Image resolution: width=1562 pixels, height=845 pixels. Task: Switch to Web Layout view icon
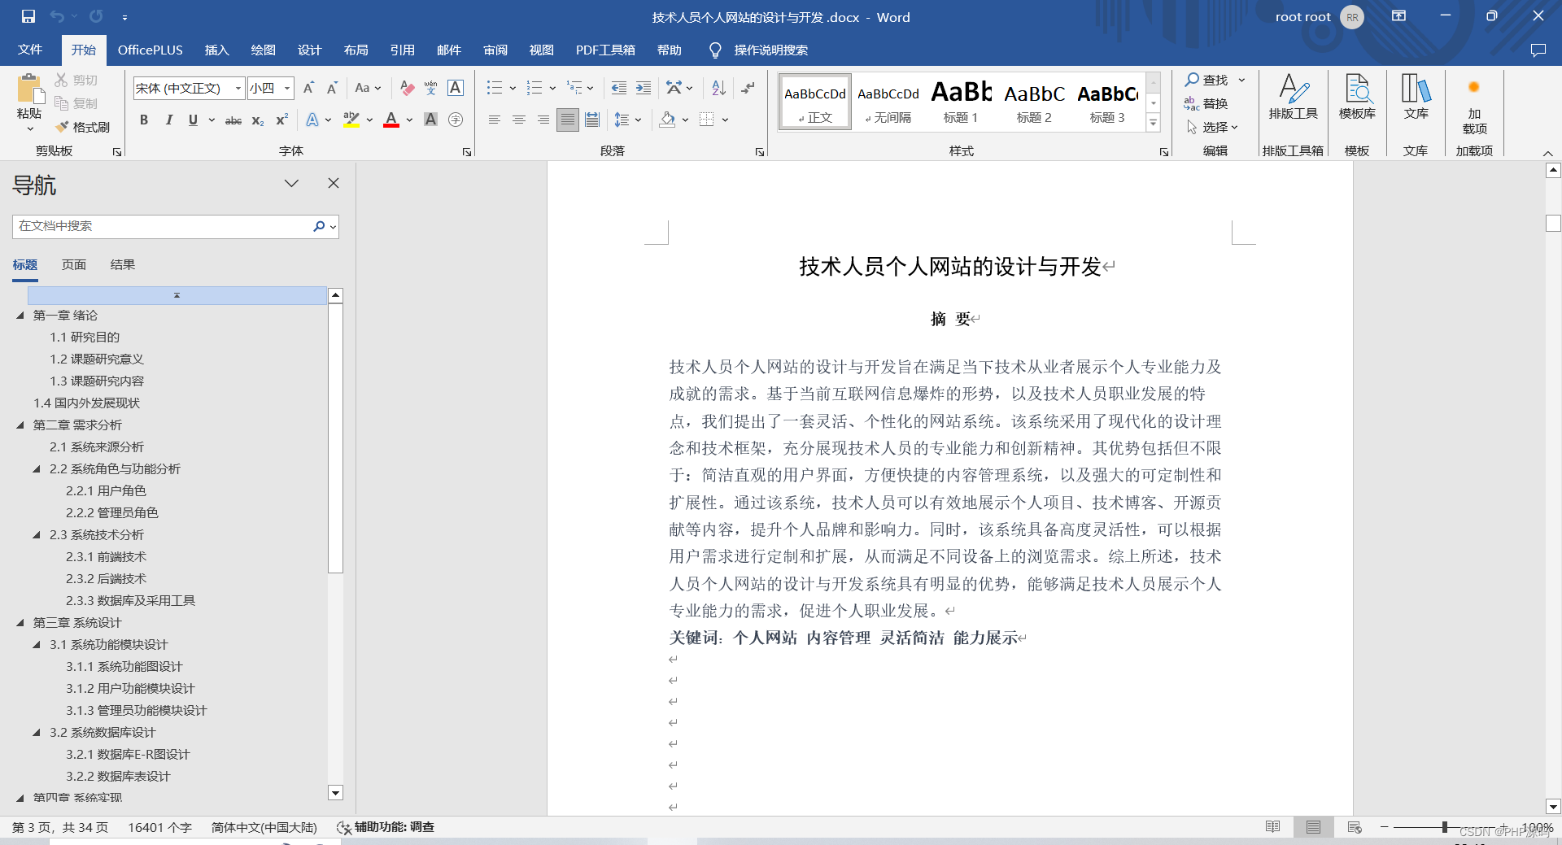coord(1355,827)
